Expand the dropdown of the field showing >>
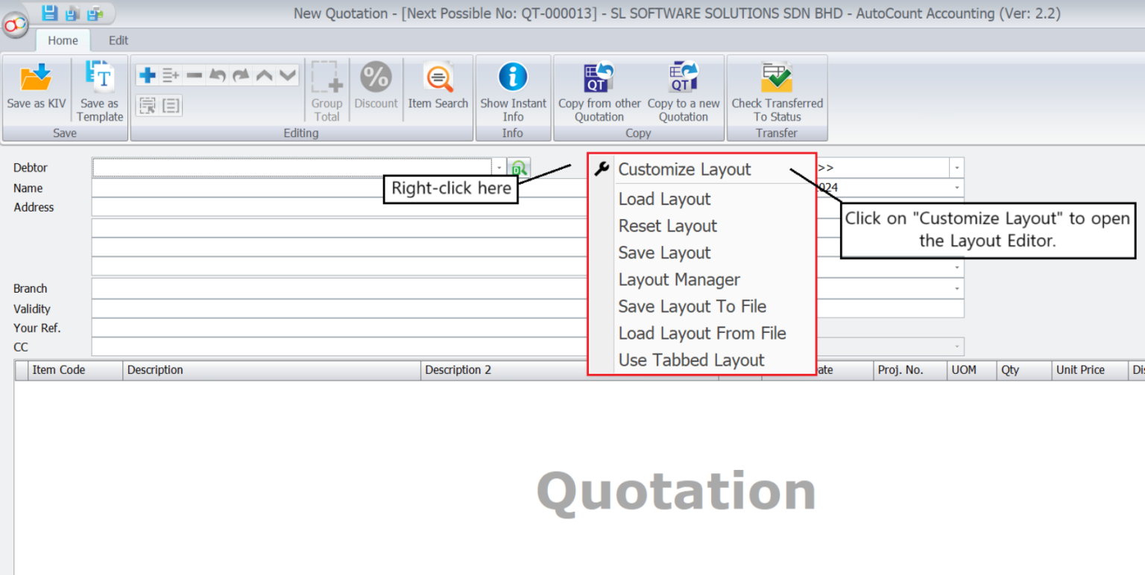 pos(957,168)
